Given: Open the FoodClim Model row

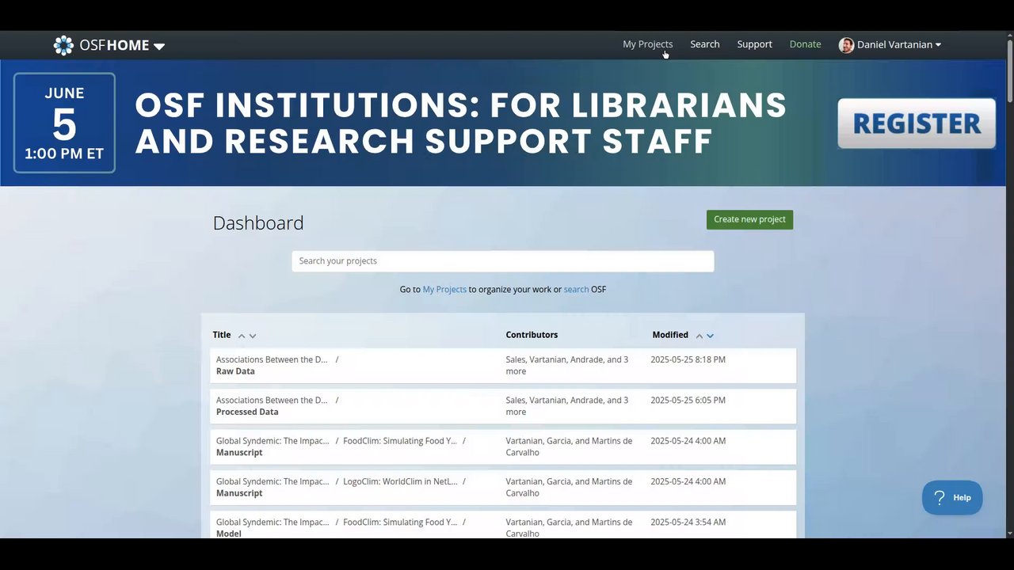Looking at the screenshot, I should pos(503,525).
